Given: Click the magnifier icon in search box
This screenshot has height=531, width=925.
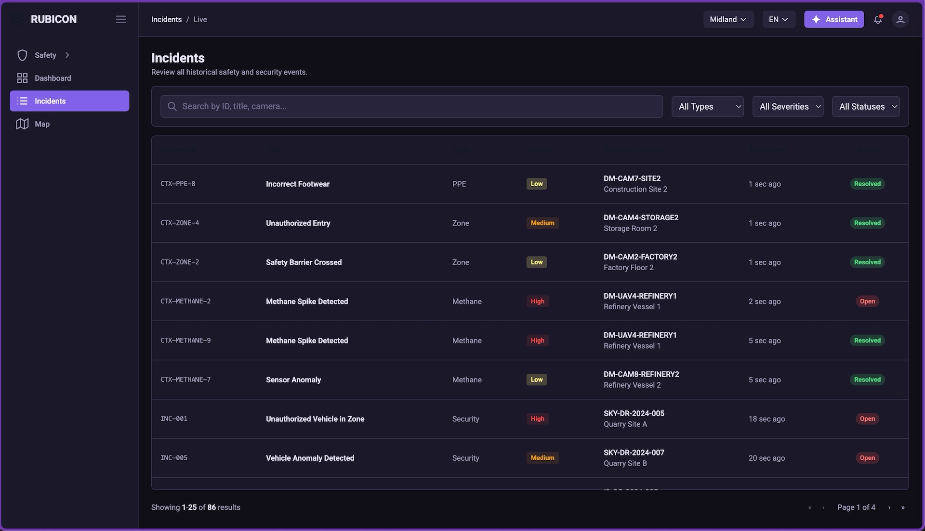Looking at the screenshot, I should coord(172,106).
